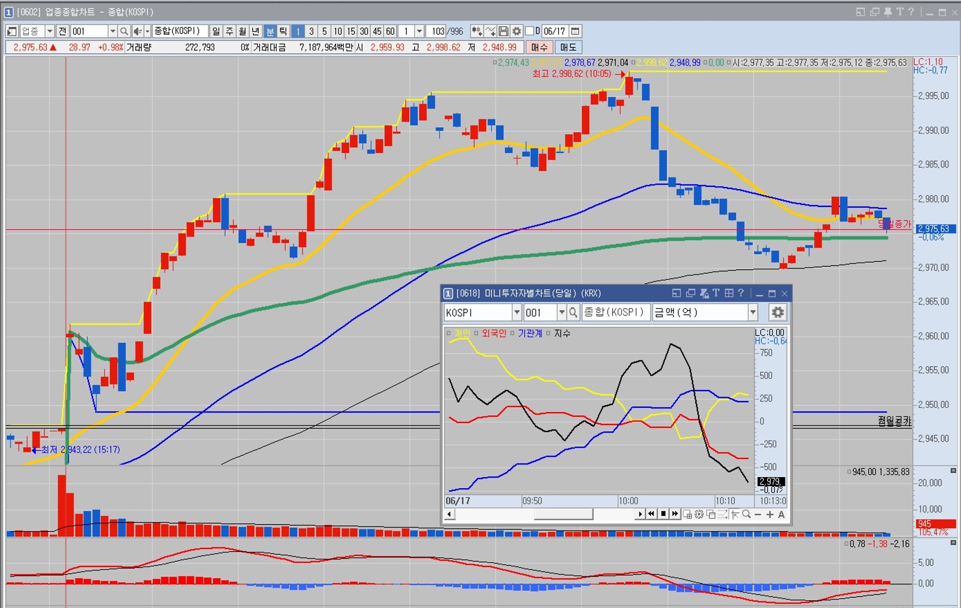
Task: Click the save floppy disk icon
Action: 504,31
